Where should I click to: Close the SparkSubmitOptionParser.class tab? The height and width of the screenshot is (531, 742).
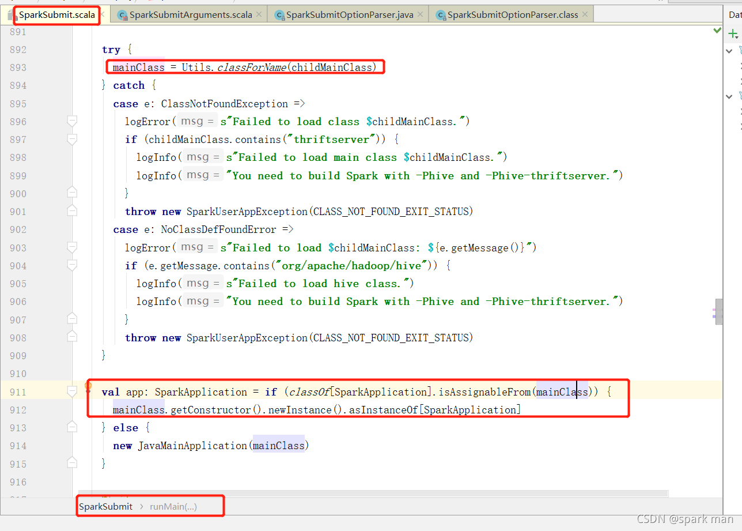point(585,14)
